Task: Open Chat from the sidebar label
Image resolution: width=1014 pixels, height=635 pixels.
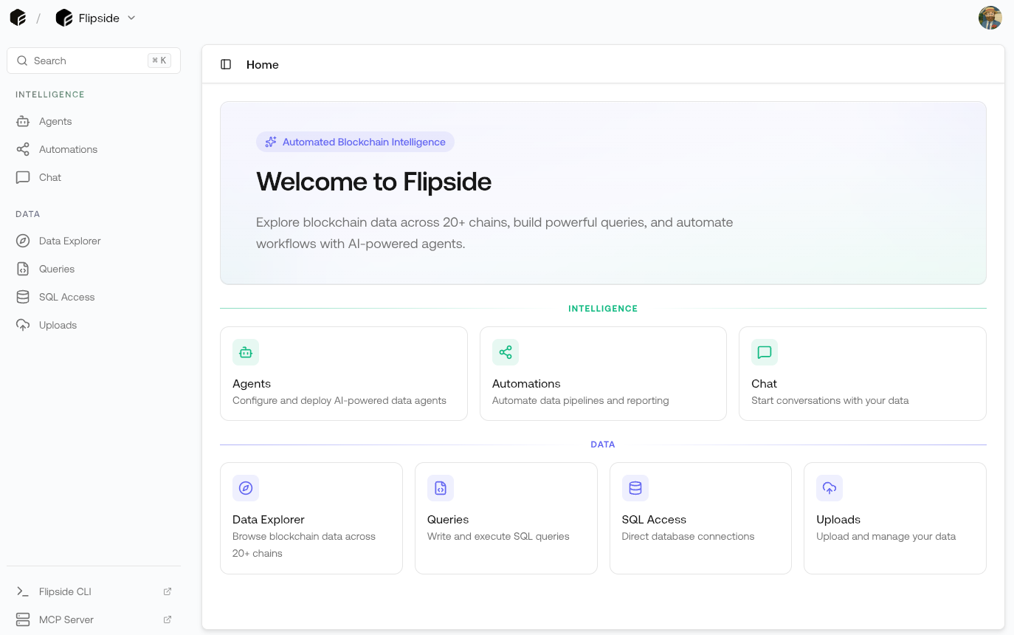Action: [50, 177]
